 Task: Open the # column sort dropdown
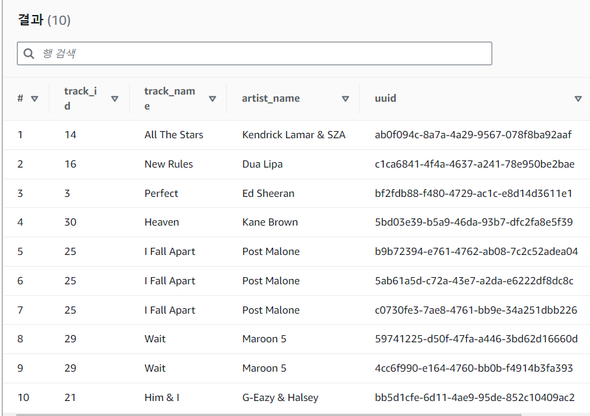click(35, 98)
